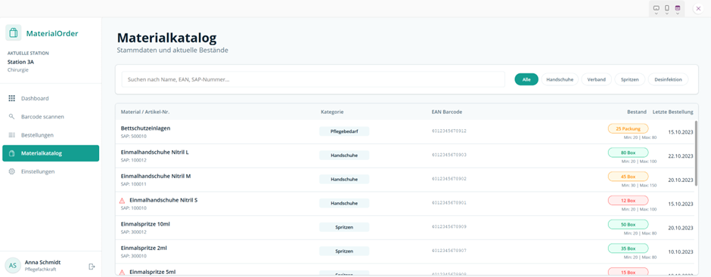Click the Bestellungen list icon
The width and height of the screenshot is (711, 277).
pyautogui.click(x=12, y=135)
